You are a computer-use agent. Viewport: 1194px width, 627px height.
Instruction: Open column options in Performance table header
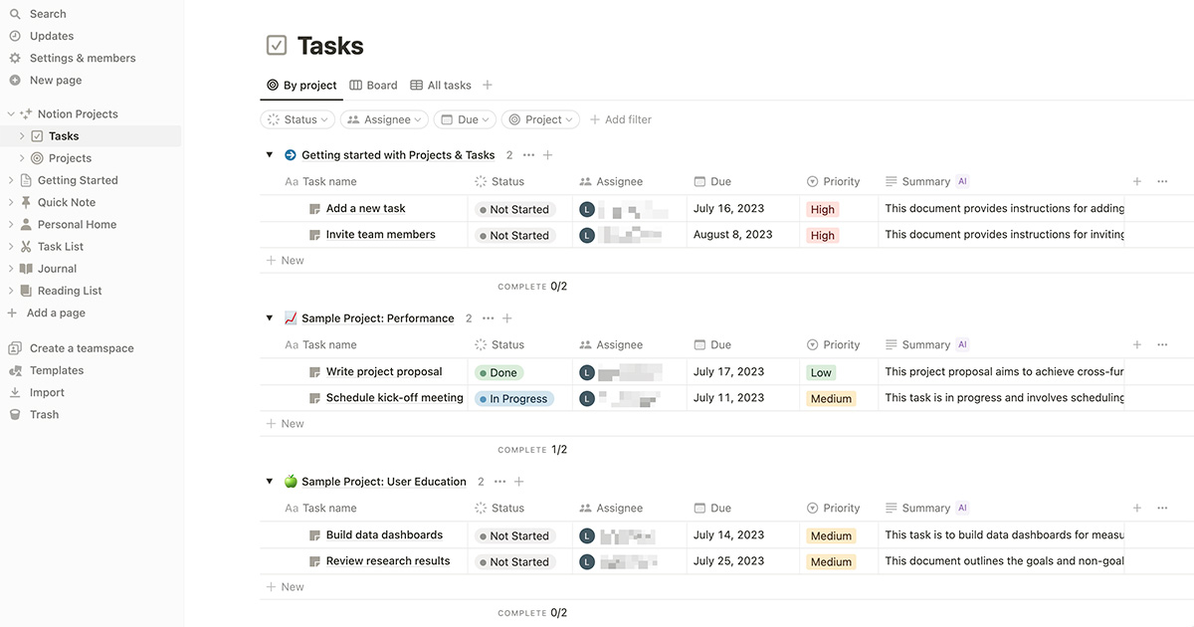1162,344
